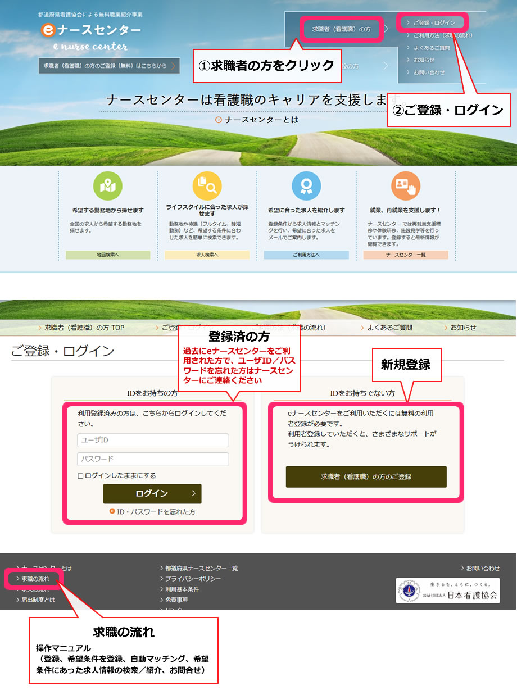The image size is (517, 690).
Task: Click the blue award ribbon icon
Action: point(306,187)
